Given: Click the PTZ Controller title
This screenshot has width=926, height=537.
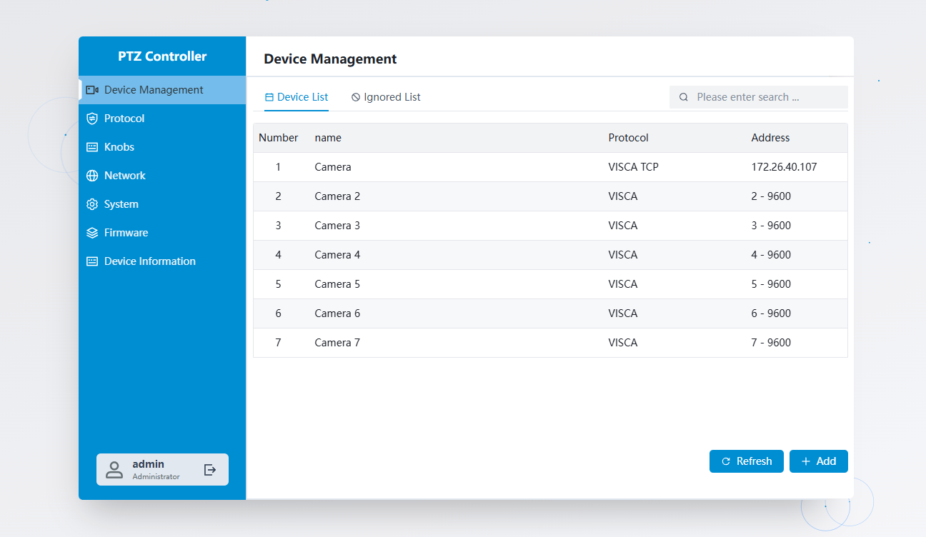Looking at the screenshot, I should click(x=162, y=56).
